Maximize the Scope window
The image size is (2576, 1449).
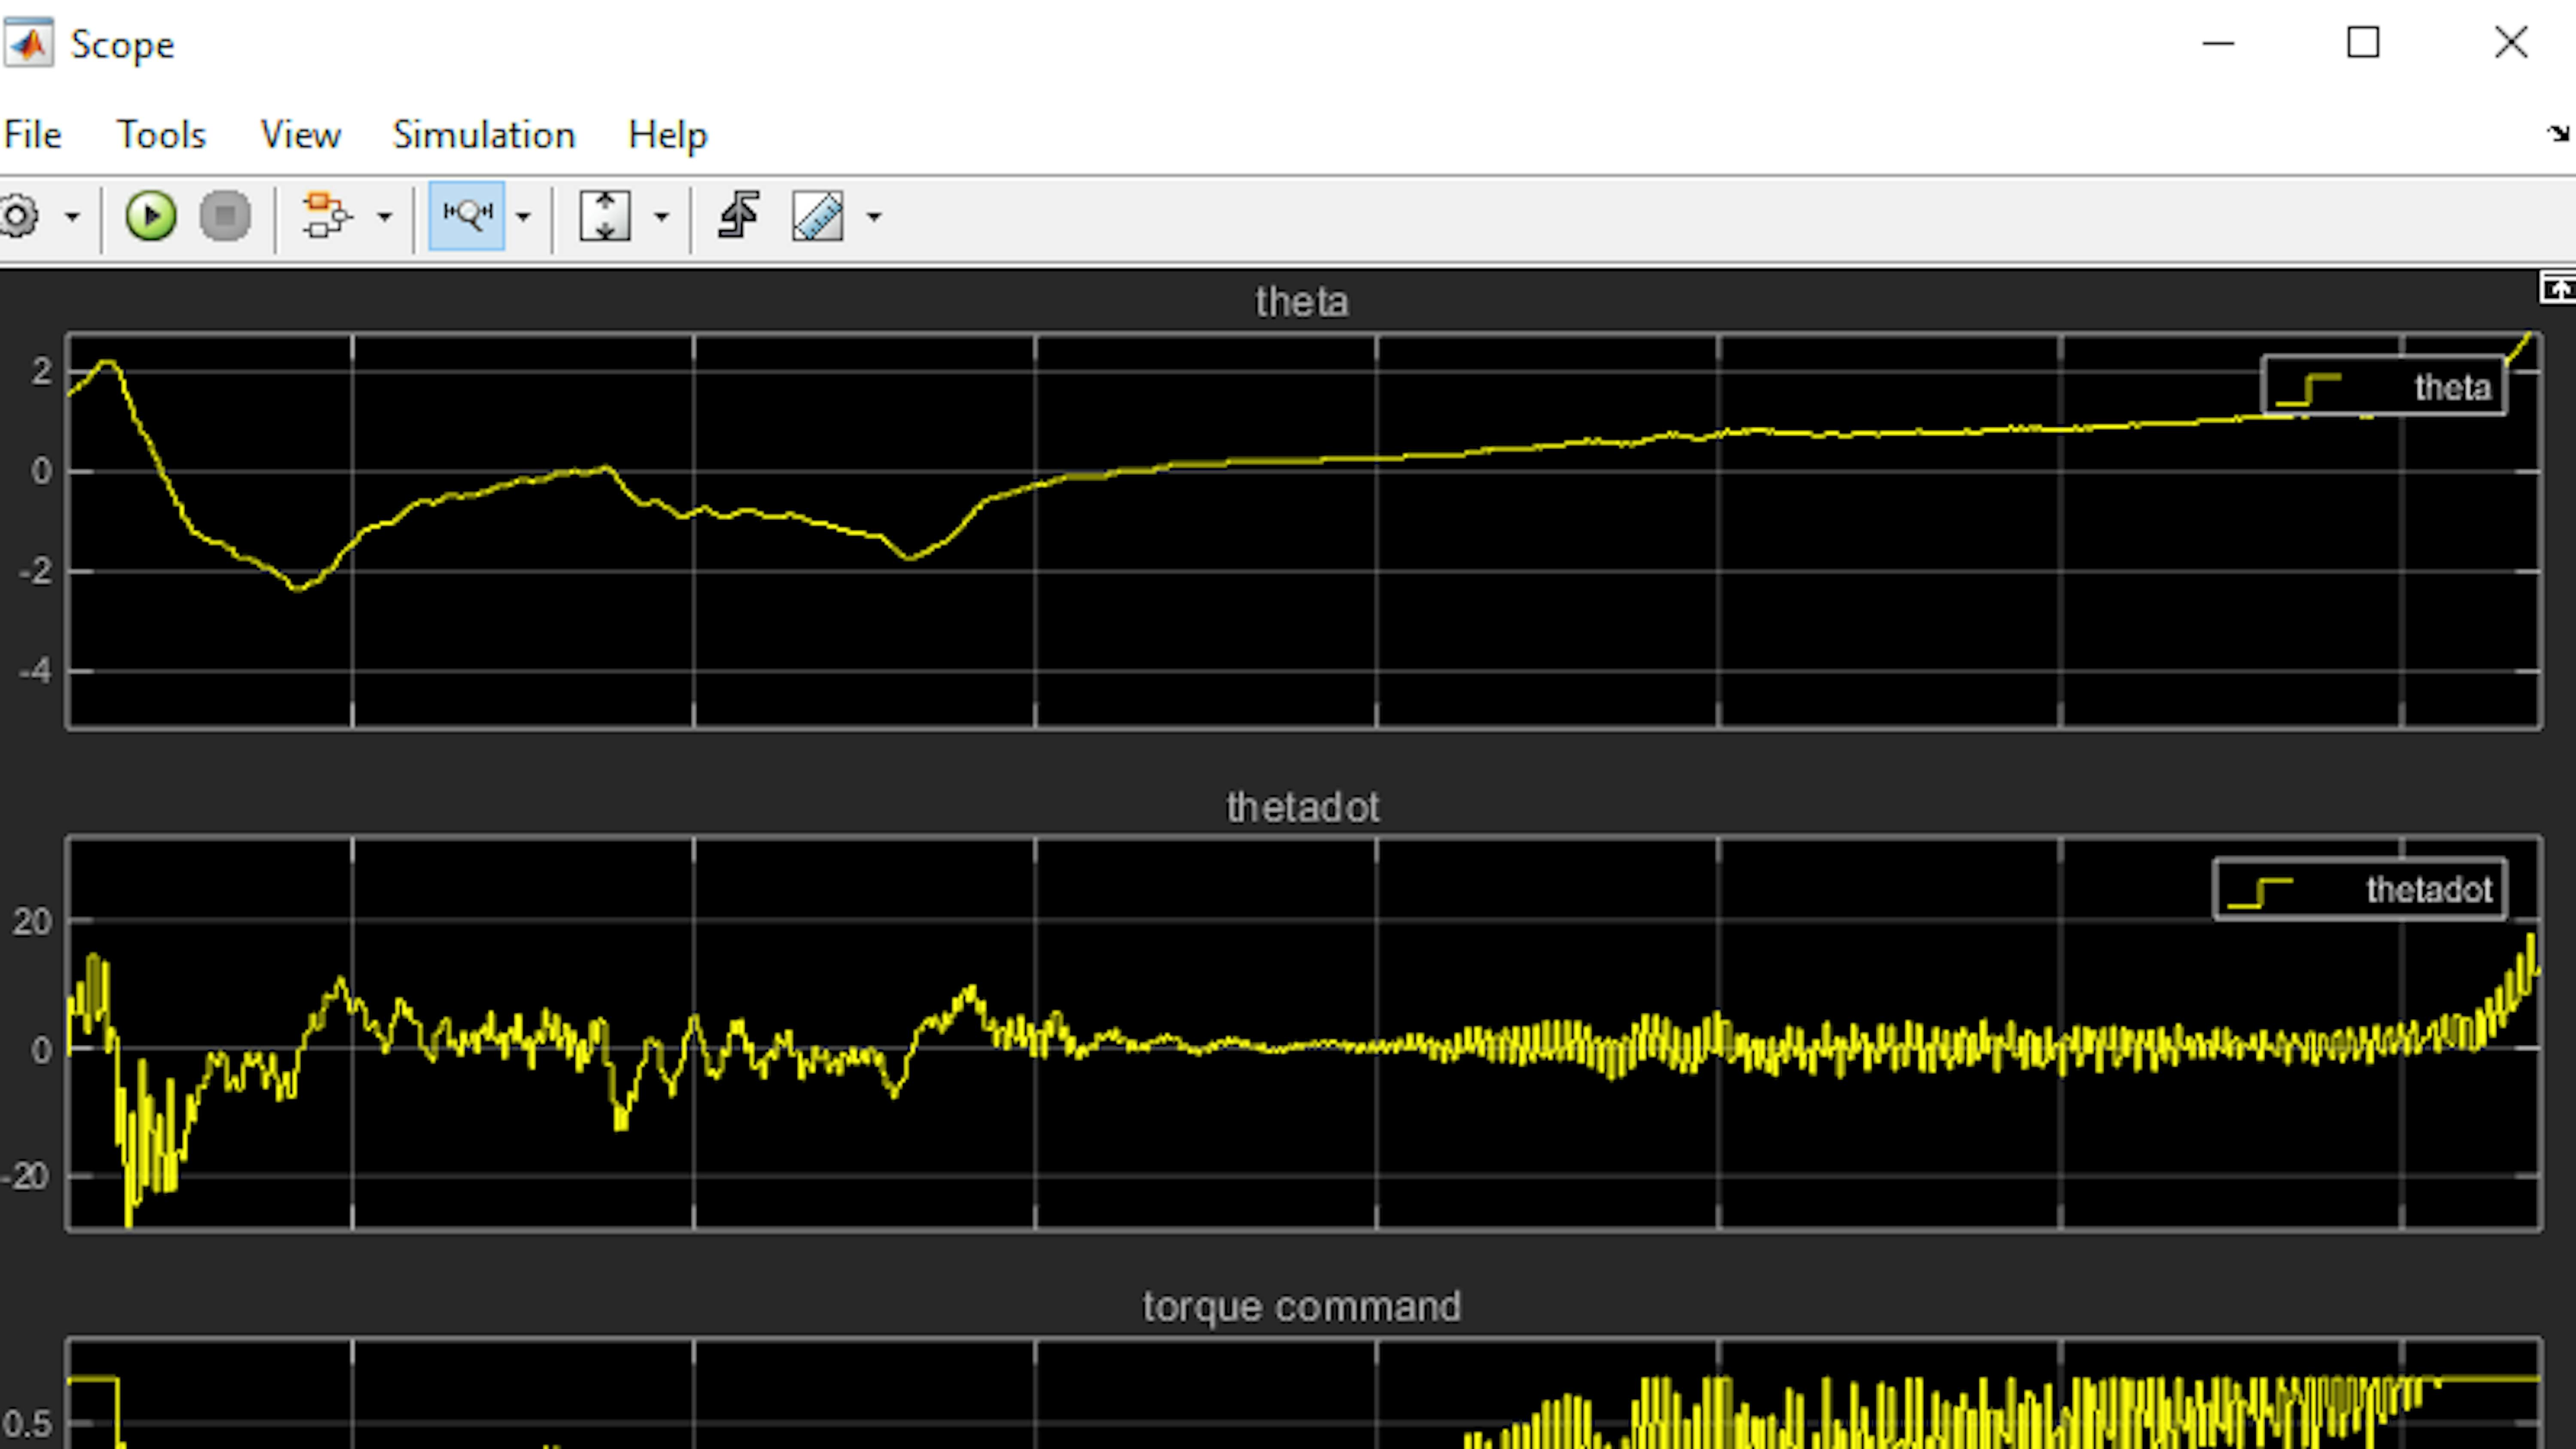[x=2363, y=43]
